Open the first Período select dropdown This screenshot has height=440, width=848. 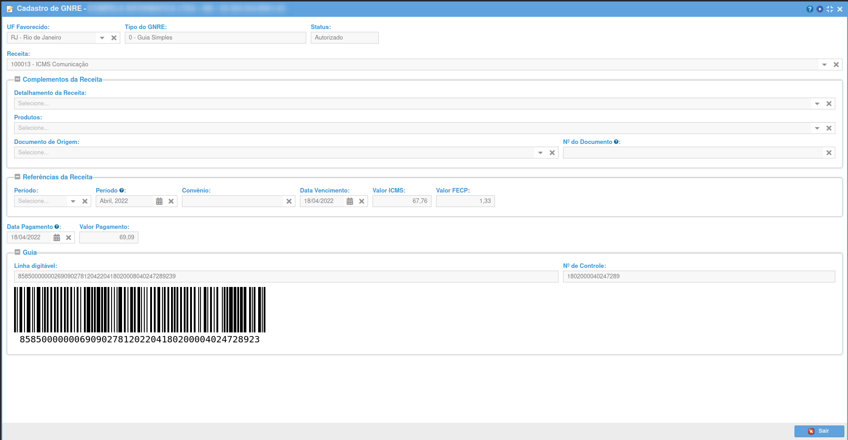point(73,201)
